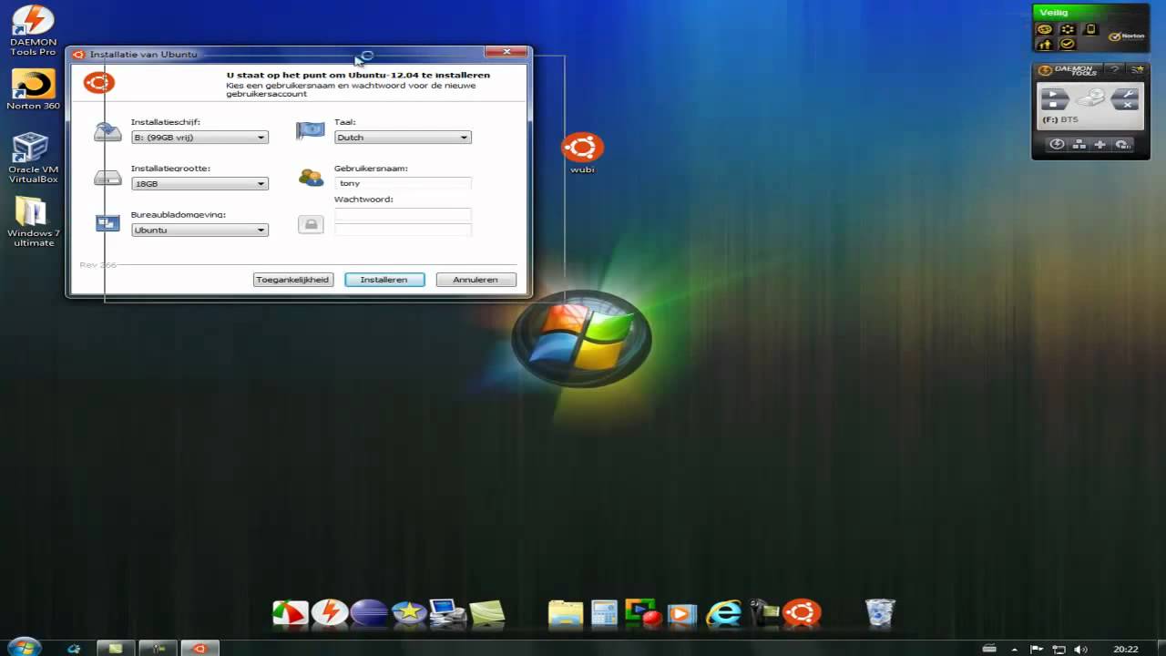Screen dimensions: 1166x656
Task: Click the screen recorder dock icon with red ball
Action: 643,613
